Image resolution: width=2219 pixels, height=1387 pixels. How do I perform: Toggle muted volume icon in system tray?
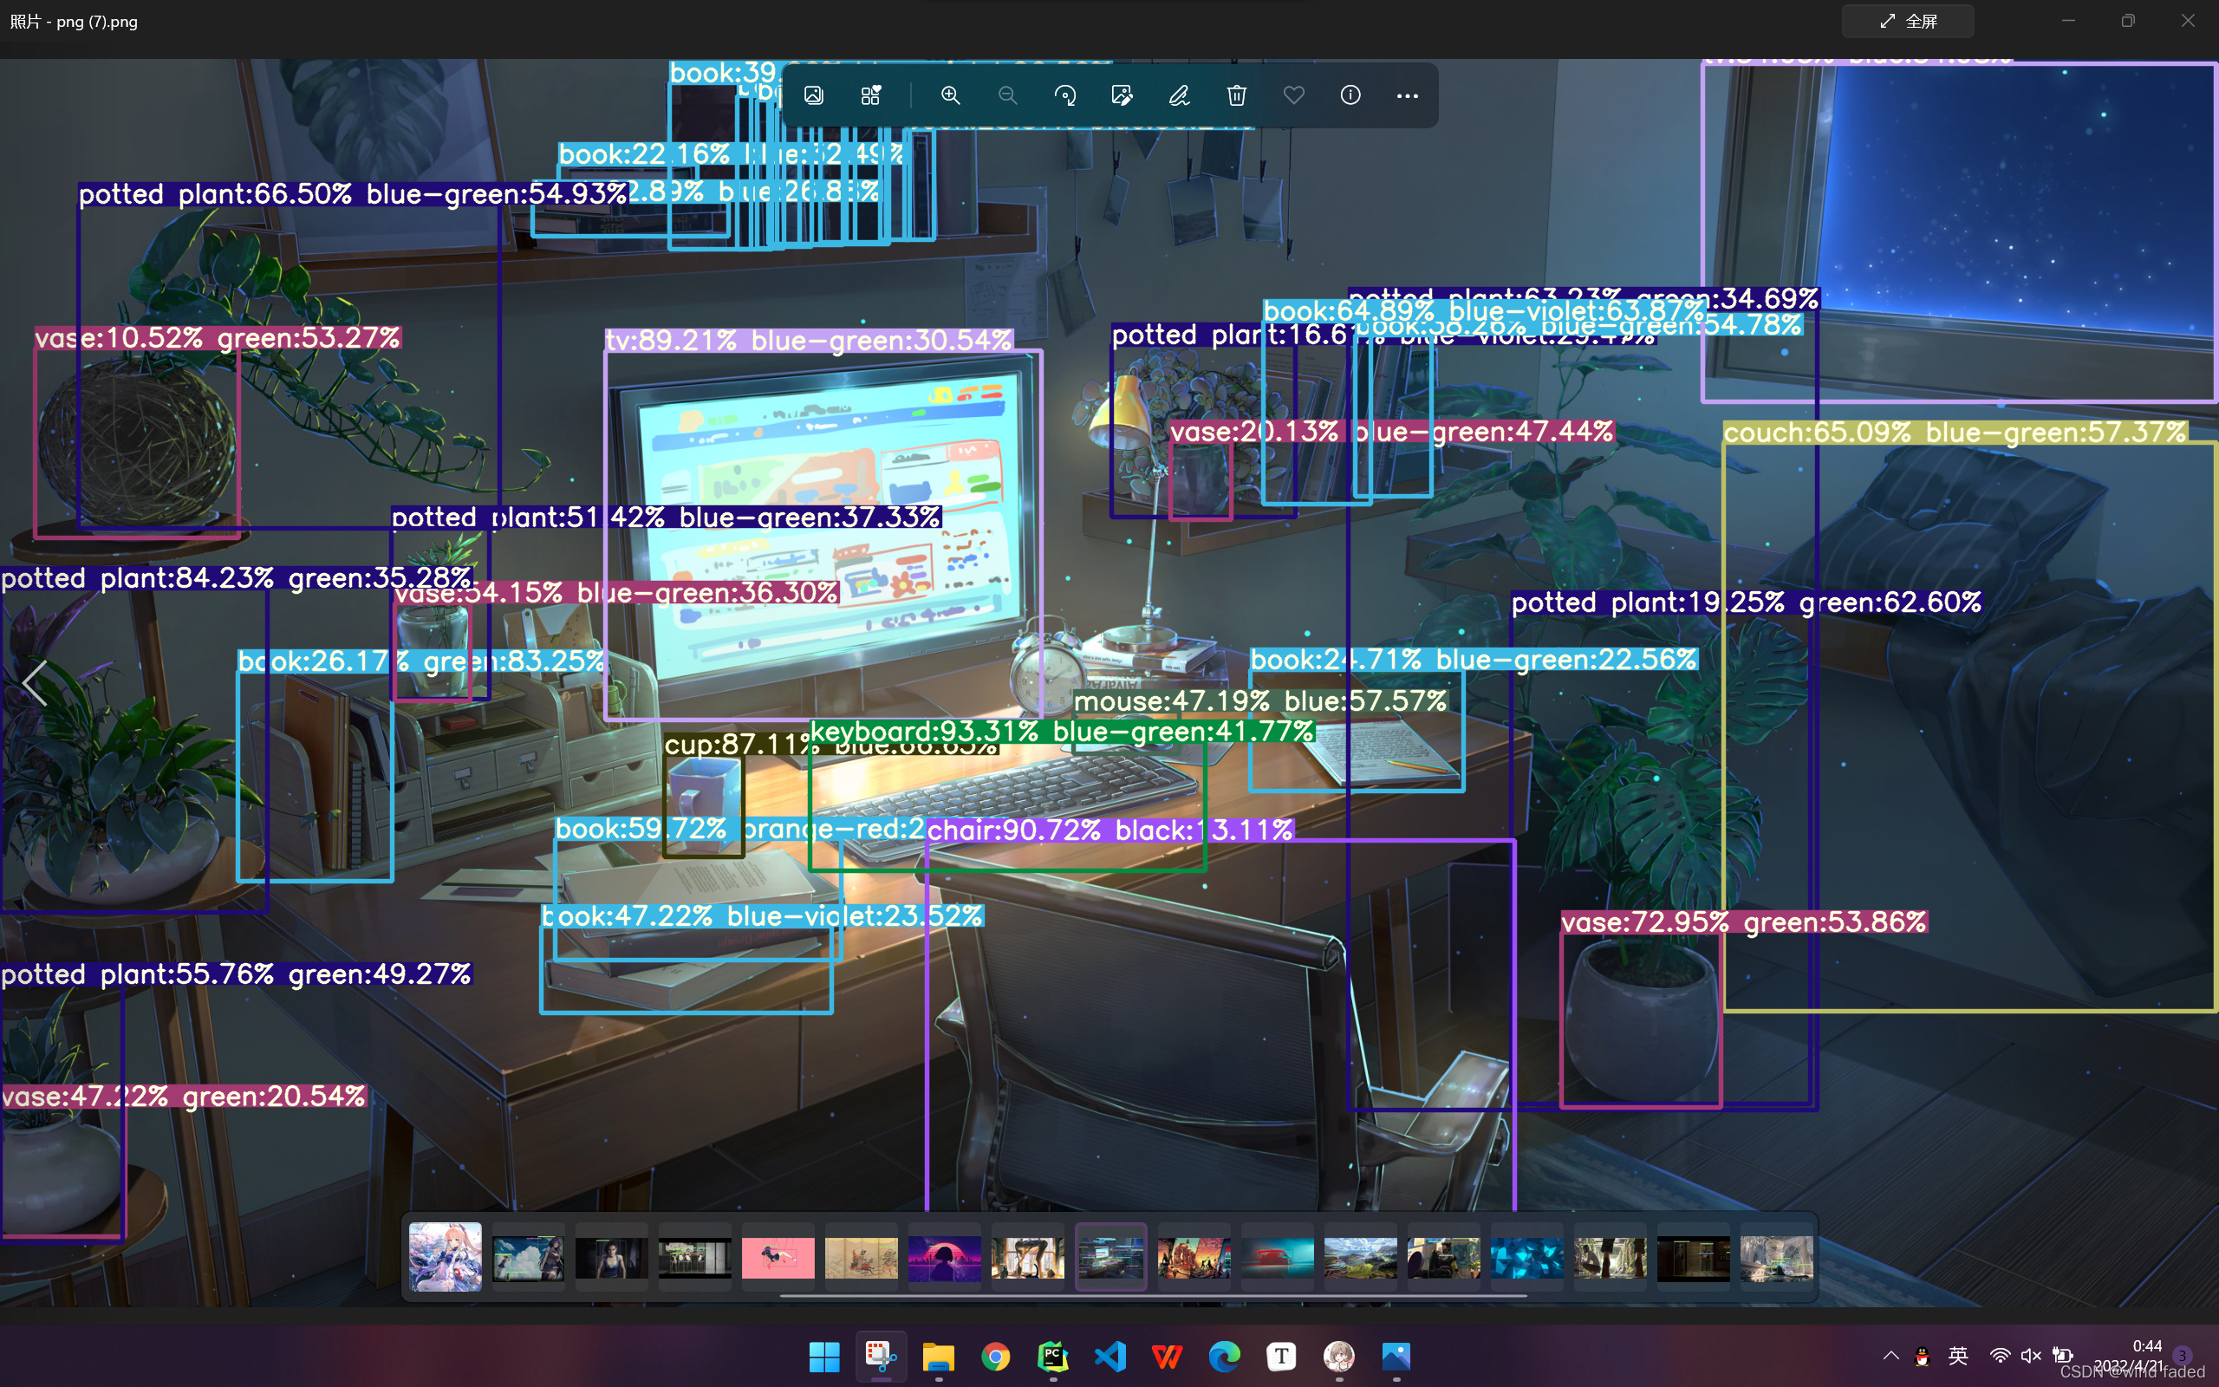(2030, 1356)
